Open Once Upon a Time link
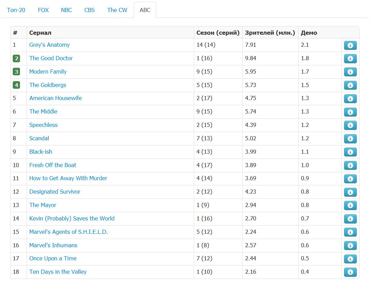Image resolution: width=372 pixels, height=282 pixels. coord(53,258)
